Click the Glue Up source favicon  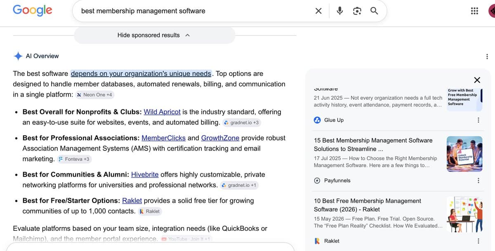tap(317, 120)
